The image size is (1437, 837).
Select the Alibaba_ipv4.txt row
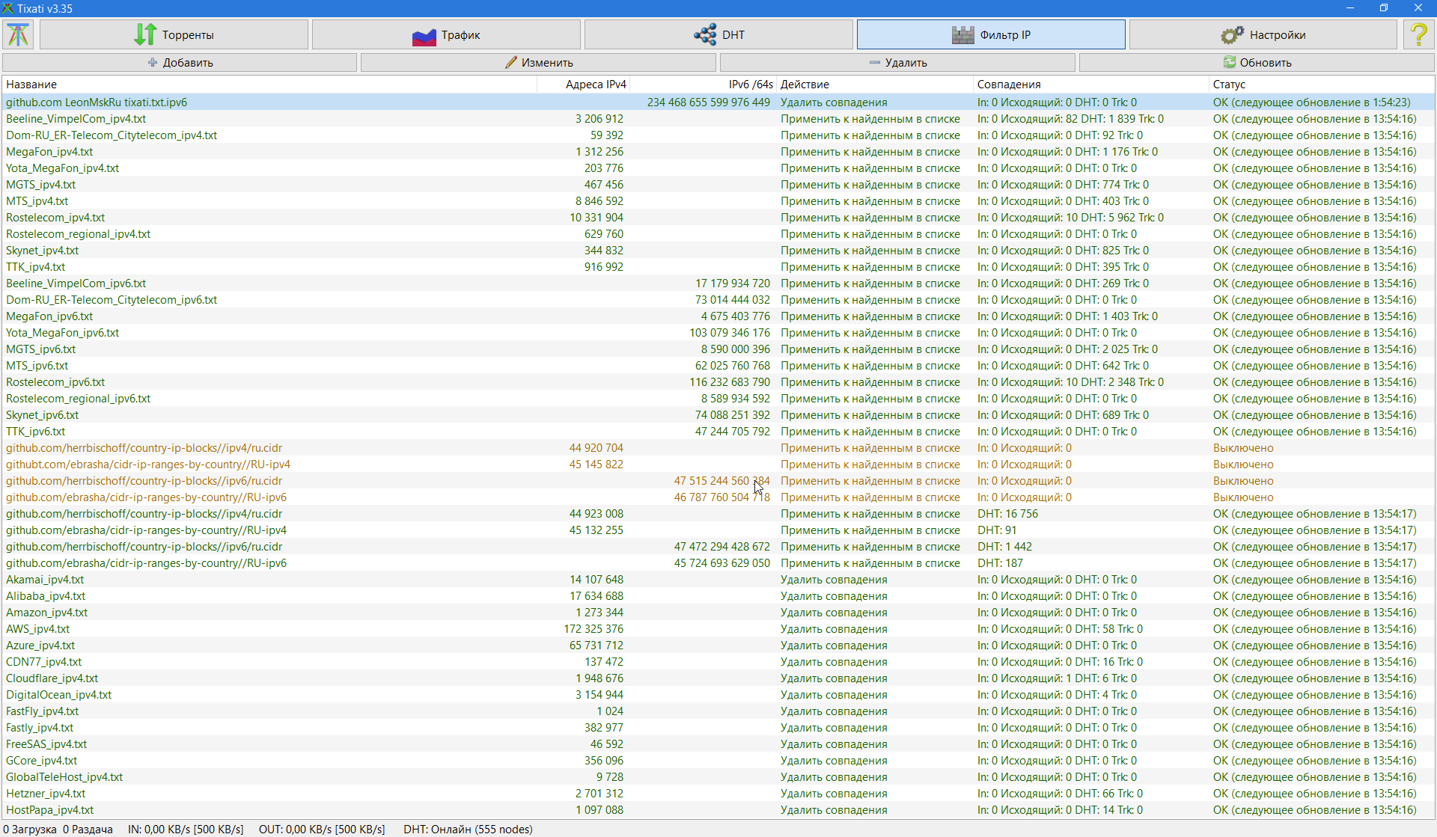[x=718, y=596]
